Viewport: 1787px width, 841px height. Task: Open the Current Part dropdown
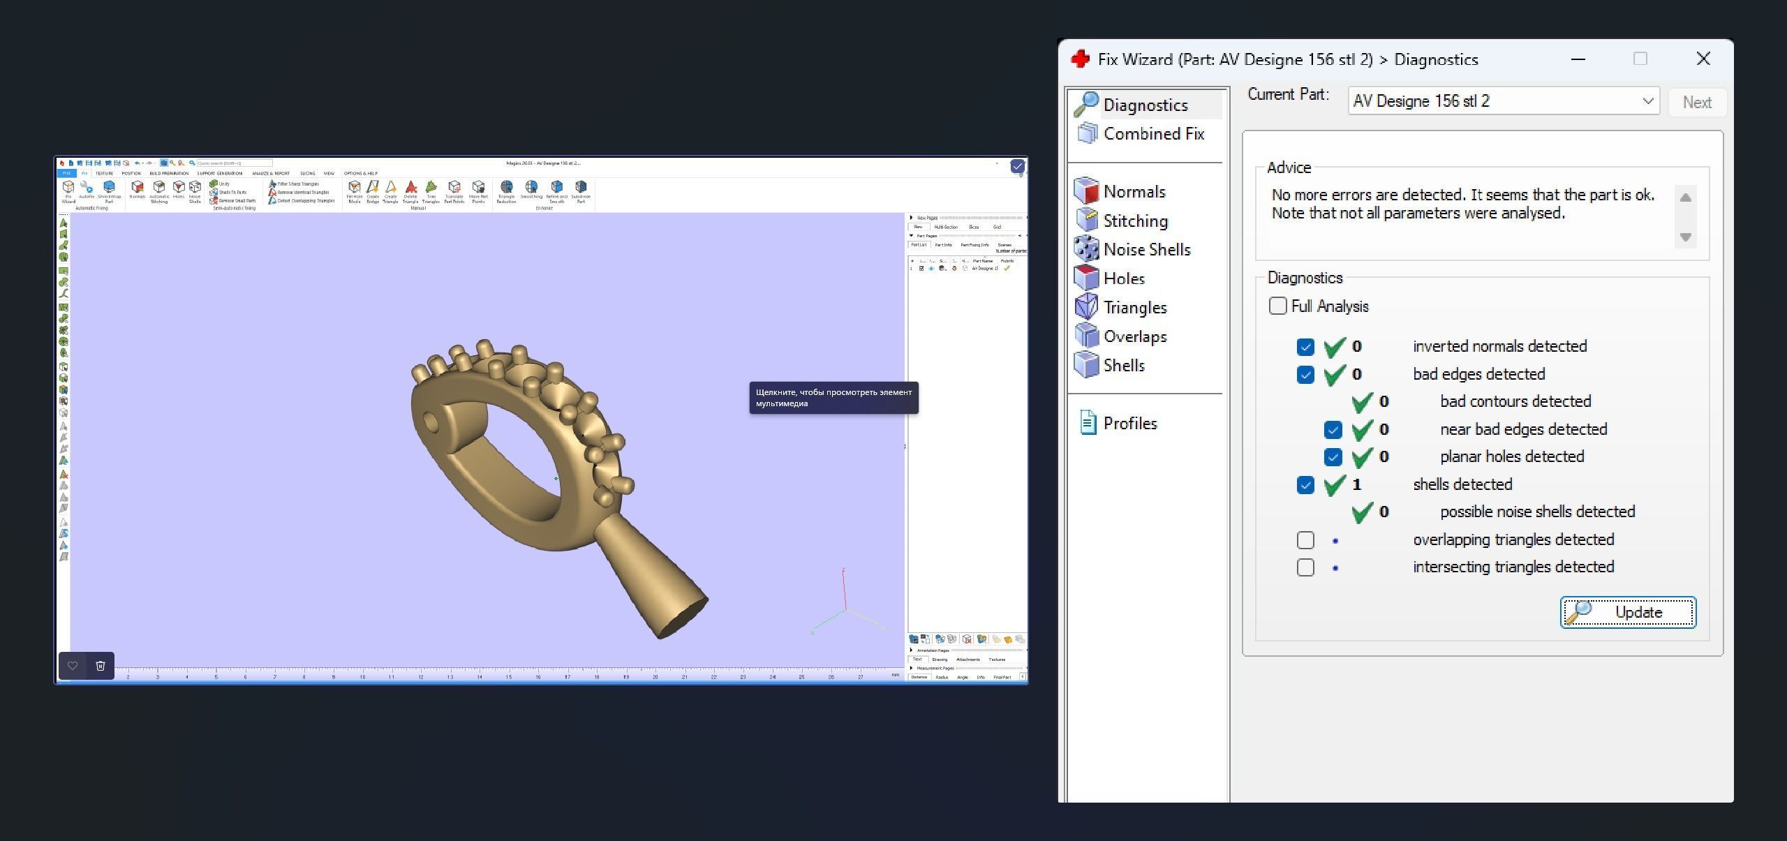tap(1503, 101)
